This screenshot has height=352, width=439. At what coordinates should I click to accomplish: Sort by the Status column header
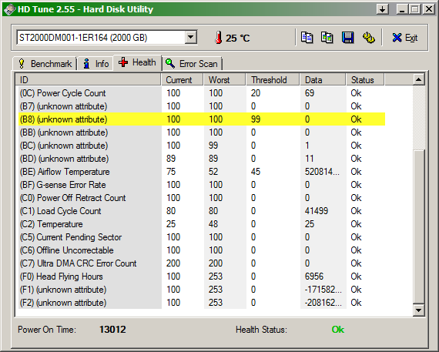coord(366,80)
